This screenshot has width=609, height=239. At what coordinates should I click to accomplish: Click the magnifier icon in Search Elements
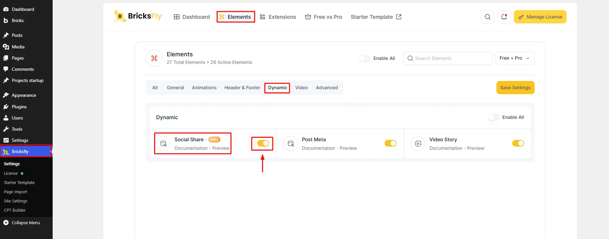click(x=410, y=58)
